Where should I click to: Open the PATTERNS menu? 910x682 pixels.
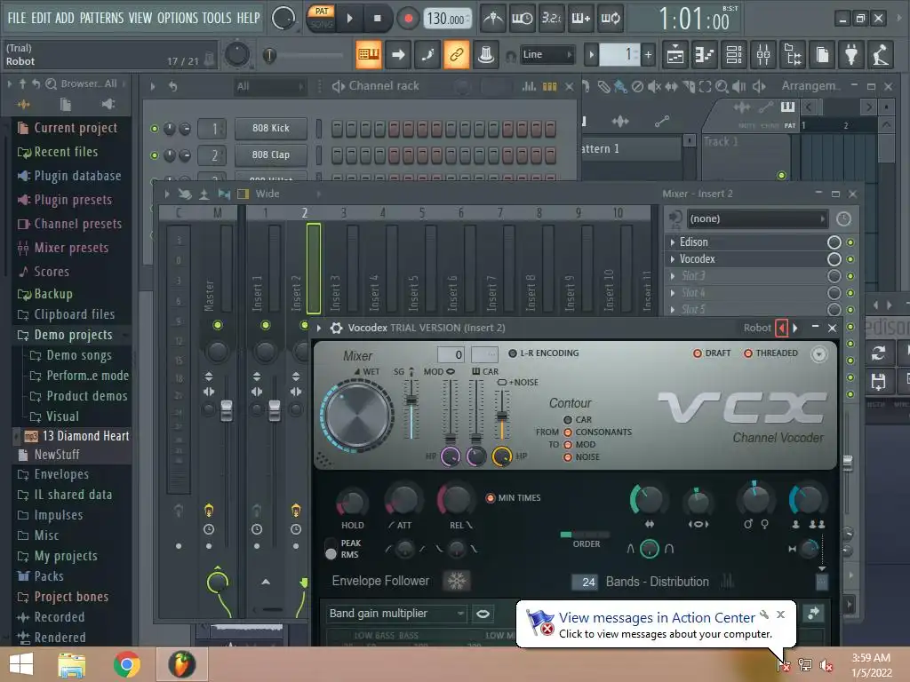(x=101, y=18)
